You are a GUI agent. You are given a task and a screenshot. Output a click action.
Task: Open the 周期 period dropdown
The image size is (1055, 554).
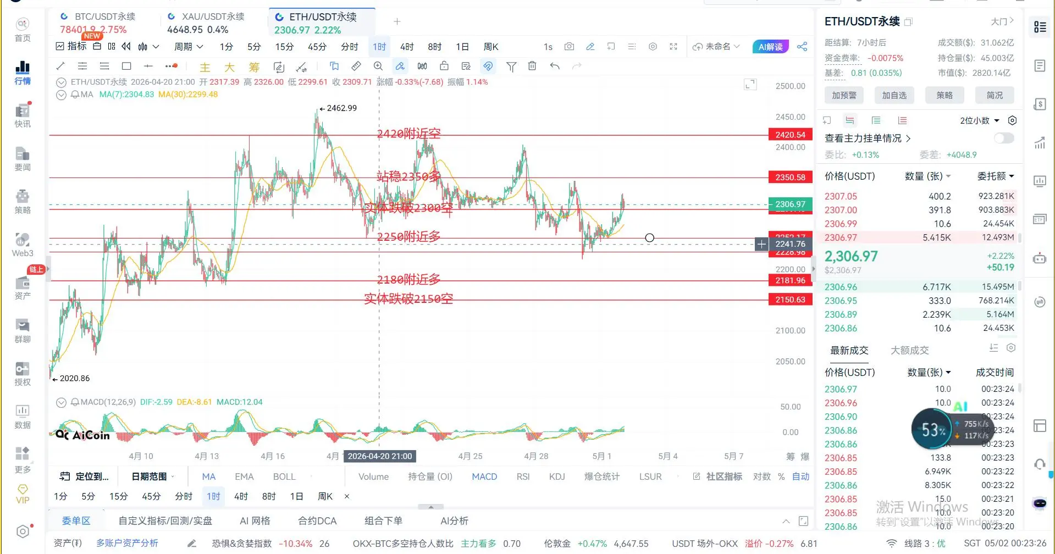(x=189, y=47)
